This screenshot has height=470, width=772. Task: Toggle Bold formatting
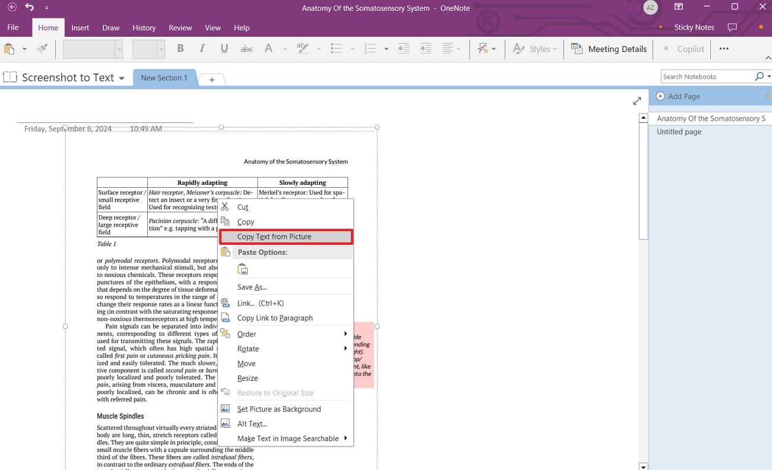(x=181, y=49)
